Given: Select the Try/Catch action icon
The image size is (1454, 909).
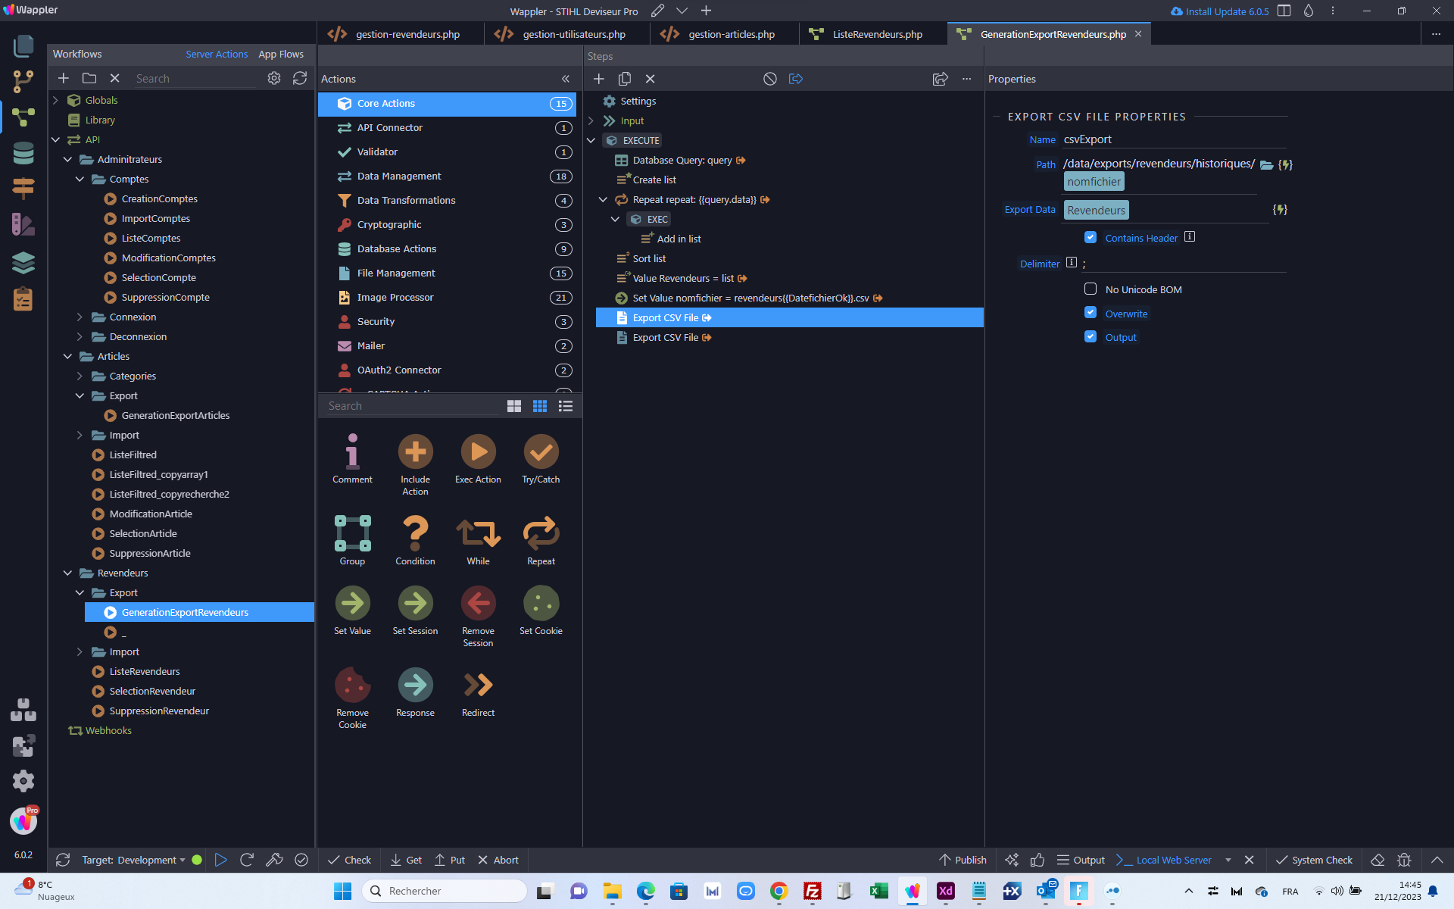Looking at the screenshot, I should 541,451.
